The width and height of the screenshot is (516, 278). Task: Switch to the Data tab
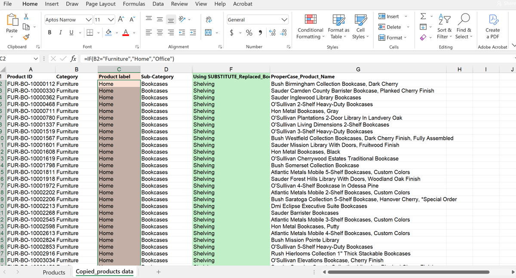coord(158,4)
